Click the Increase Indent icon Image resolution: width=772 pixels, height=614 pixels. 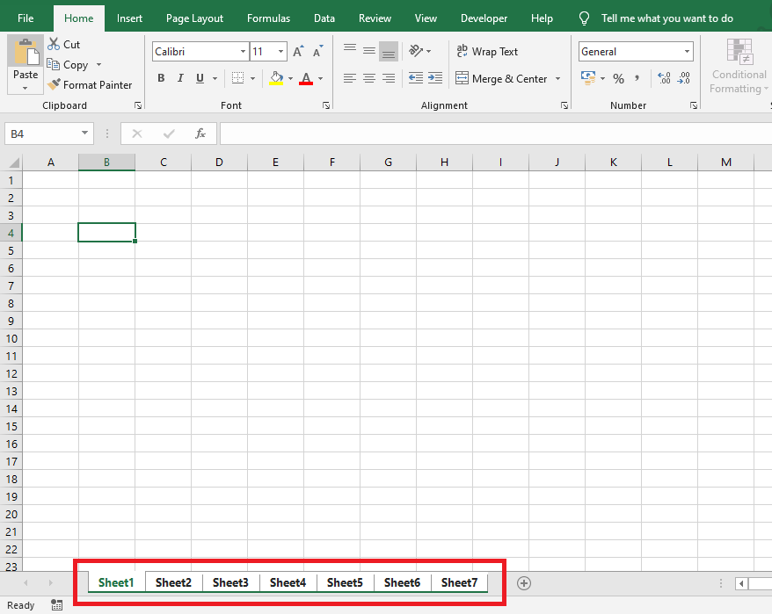pos(435,79)
